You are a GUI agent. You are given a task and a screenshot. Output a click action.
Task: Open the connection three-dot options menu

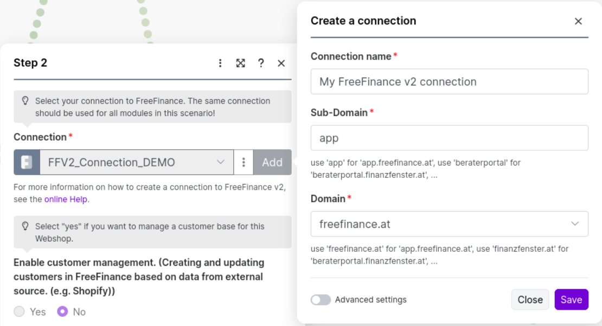coord(244,162)
